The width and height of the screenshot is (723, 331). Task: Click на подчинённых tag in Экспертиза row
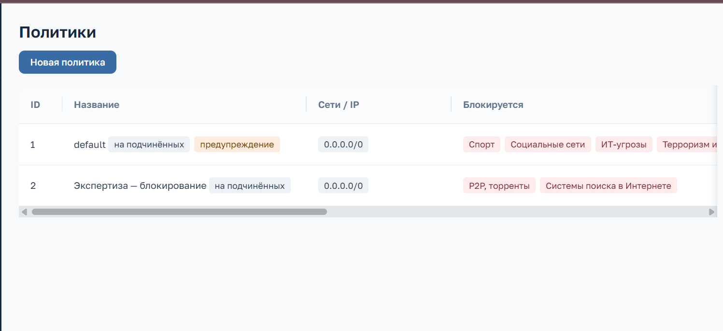coord(250,185)
